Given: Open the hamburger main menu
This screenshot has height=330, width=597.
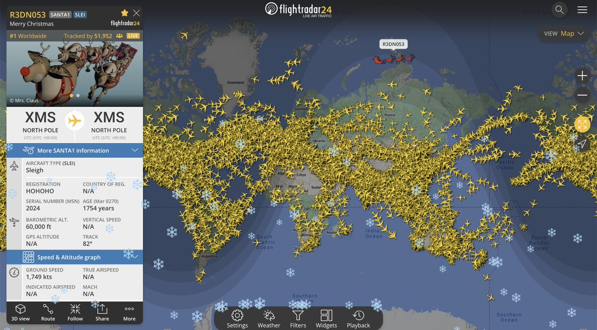Looking at the screenshot, I should coord(582,9).
